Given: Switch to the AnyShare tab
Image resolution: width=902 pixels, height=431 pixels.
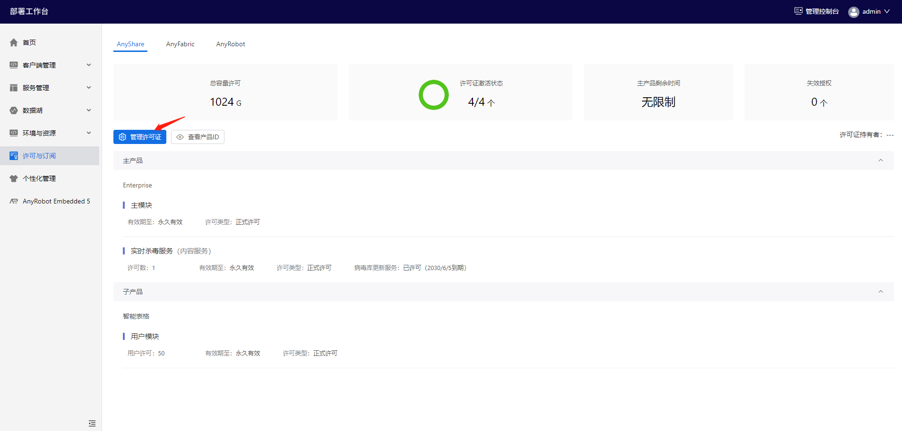Looking at the screenshot, I should 130,44.
